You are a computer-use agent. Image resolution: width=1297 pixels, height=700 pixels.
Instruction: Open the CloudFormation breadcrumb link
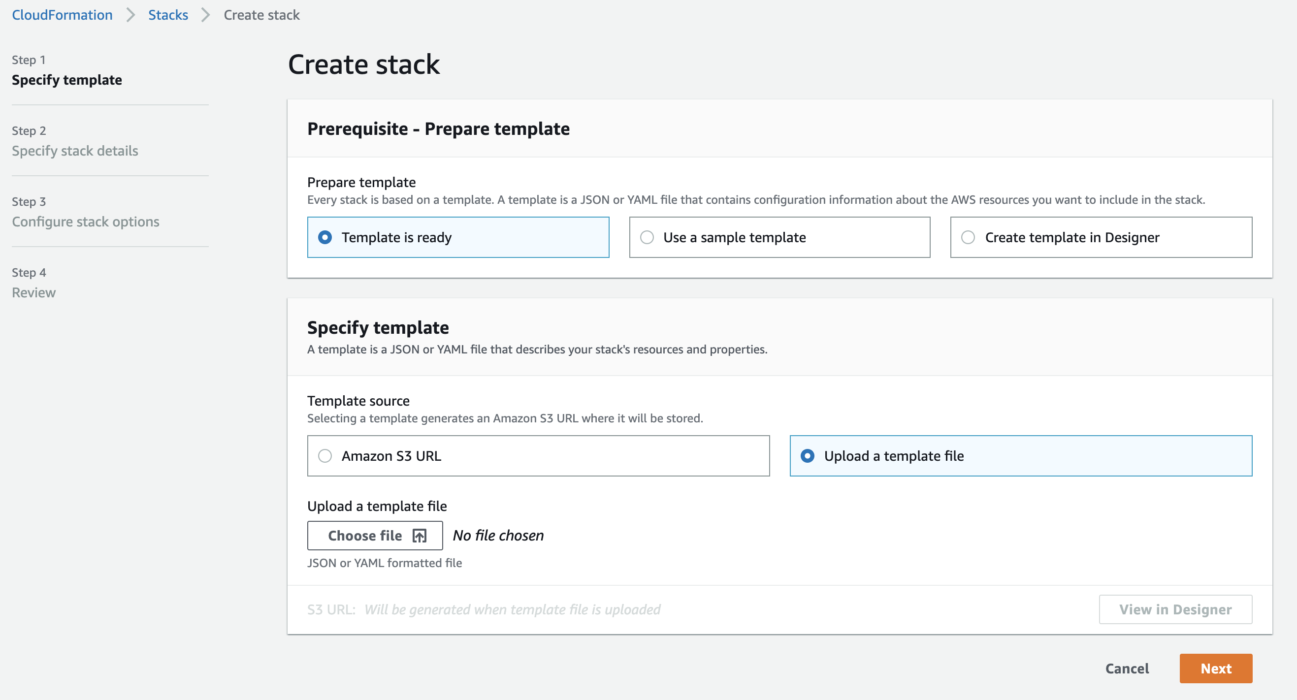click(x=62, y=15)
